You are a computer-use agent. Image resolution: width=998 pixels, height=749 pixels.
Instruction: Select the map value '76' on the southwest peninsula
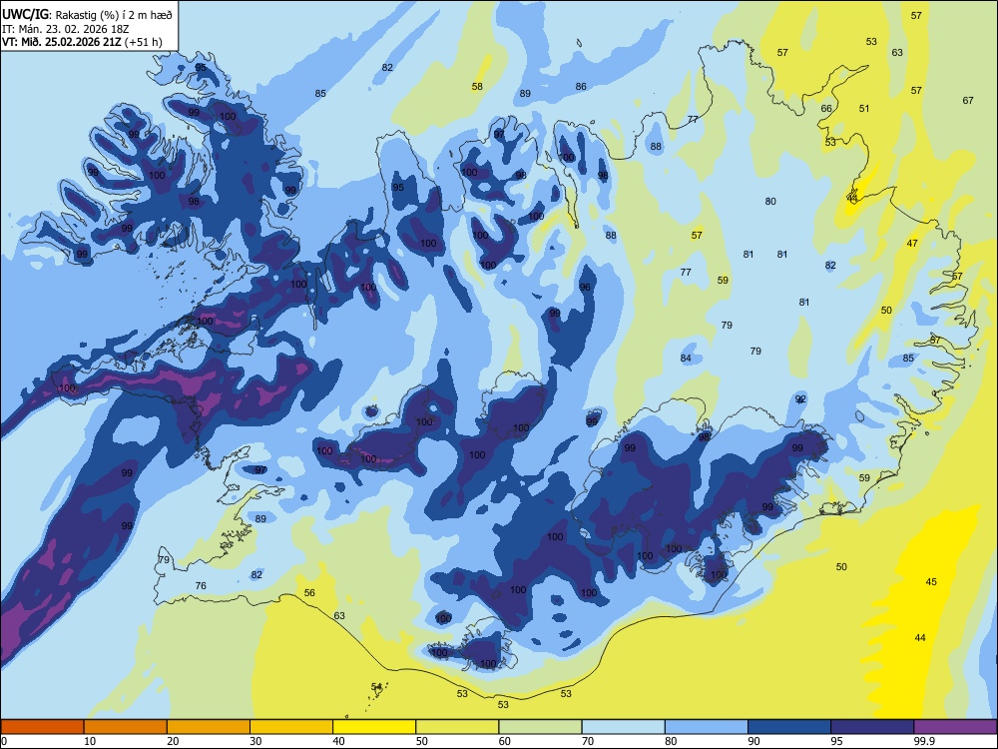click(x=201, y=586)
